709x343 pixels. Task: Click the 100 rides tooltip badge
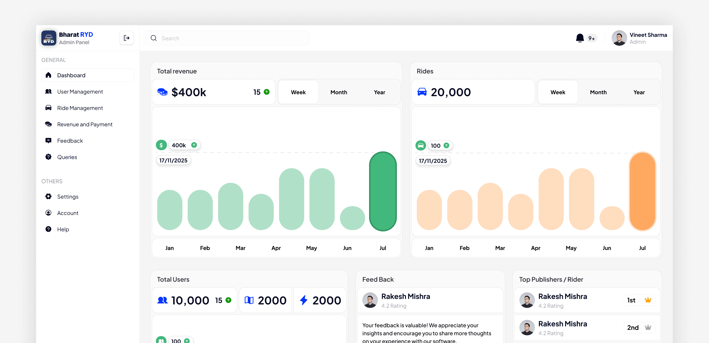click(440, 145)
